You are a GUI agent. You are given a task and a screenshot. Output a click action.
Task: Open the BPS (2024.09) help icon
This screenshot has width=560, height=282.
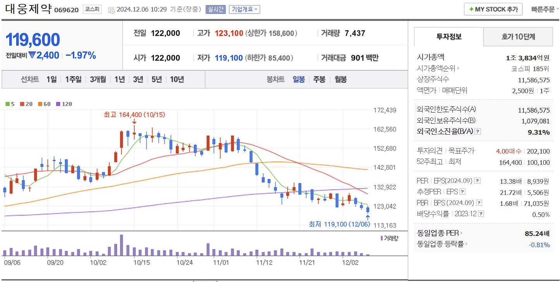479,202
